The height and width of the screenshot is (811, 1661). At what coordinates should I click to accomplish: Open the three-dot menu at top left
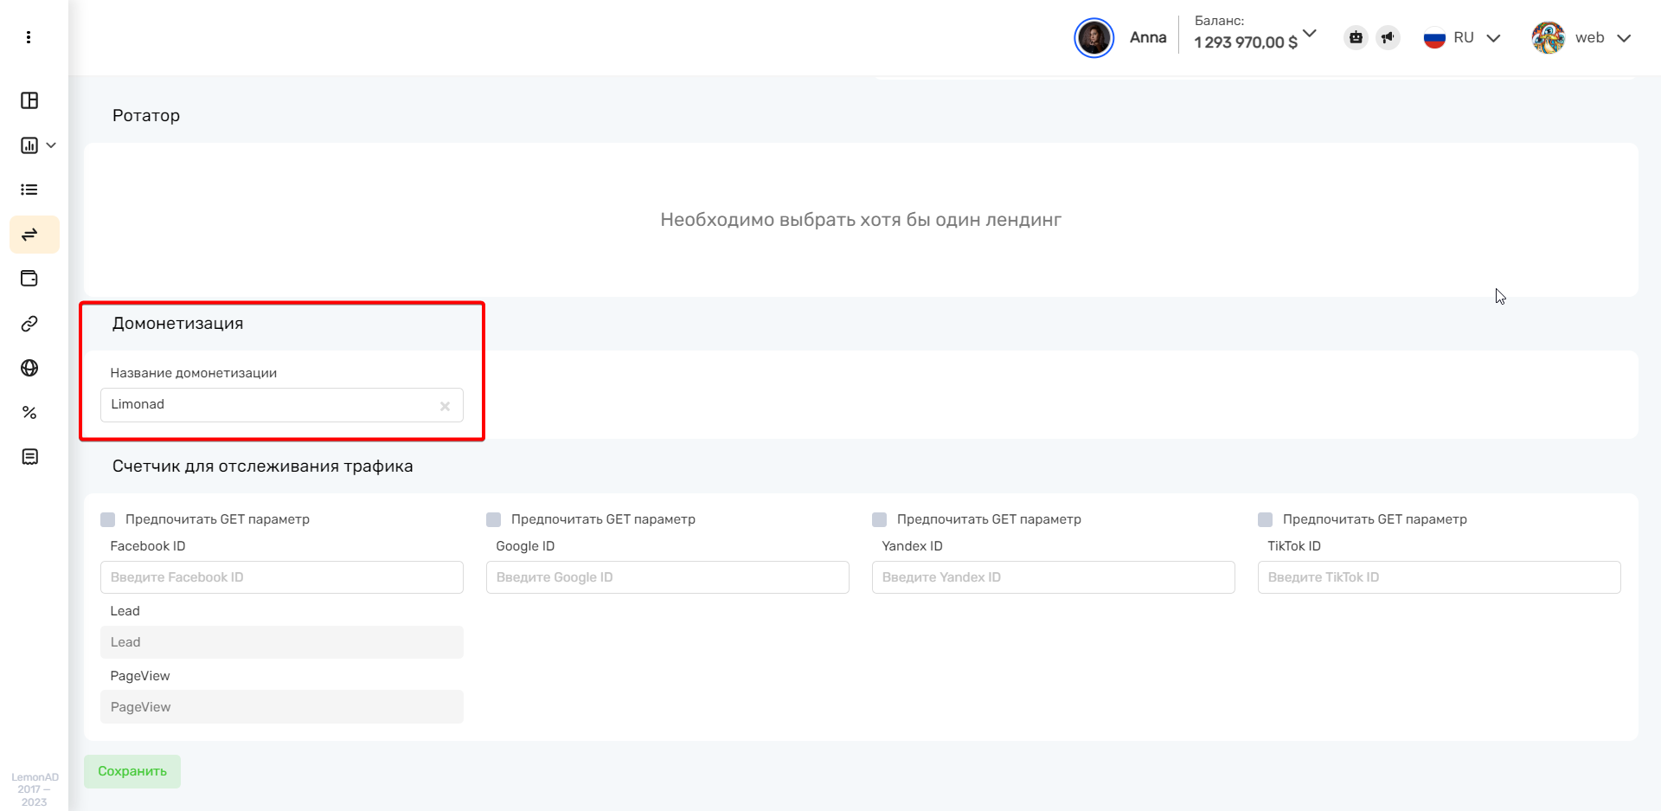pos(29,37)
